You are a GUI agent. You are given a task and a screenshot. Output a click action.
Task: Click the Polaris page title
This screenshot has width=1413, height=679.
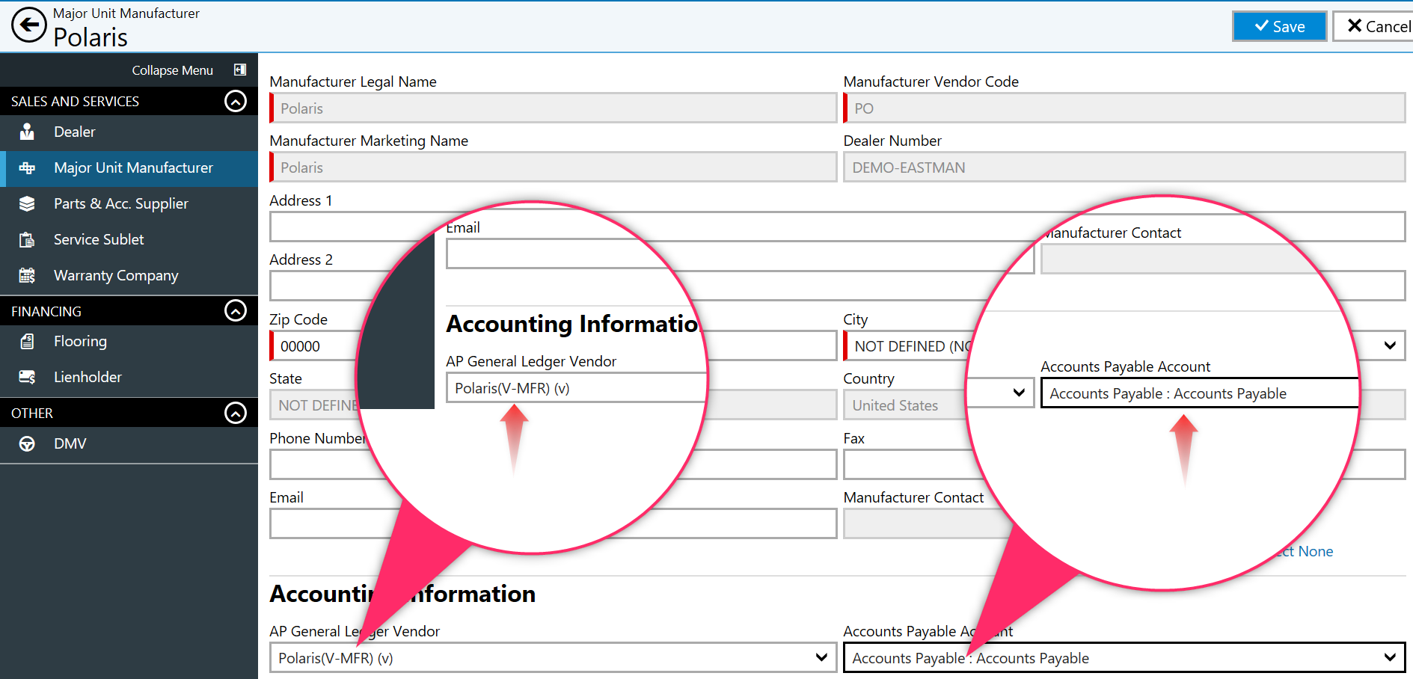pyautogui.click(x=91, y=37)
